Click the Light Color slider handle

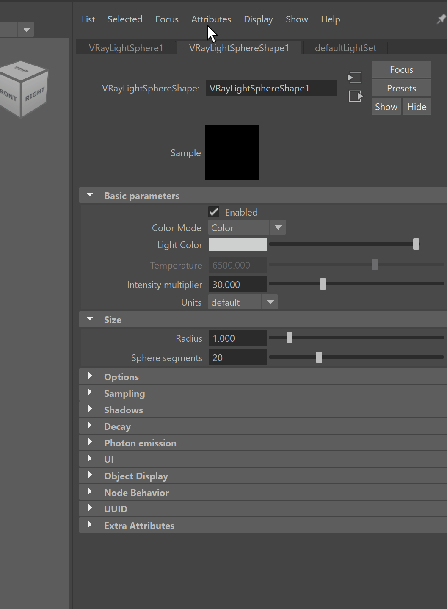[416, 244]
